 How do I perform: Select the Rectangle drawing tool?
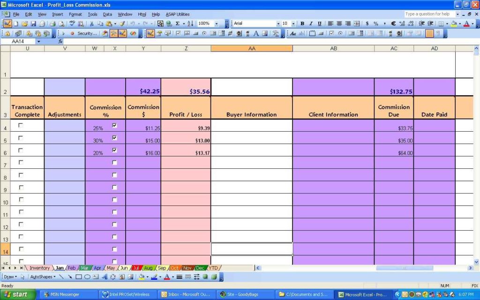coord(79,277)
